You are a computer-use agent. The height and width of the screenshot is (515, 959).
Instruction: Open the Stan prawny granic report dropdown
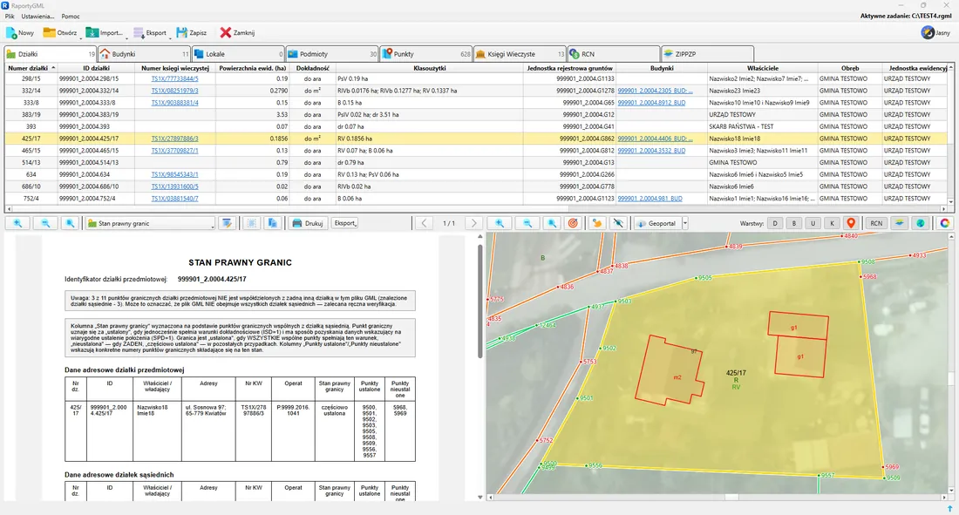pyautogui.click(x=151, y=223)
